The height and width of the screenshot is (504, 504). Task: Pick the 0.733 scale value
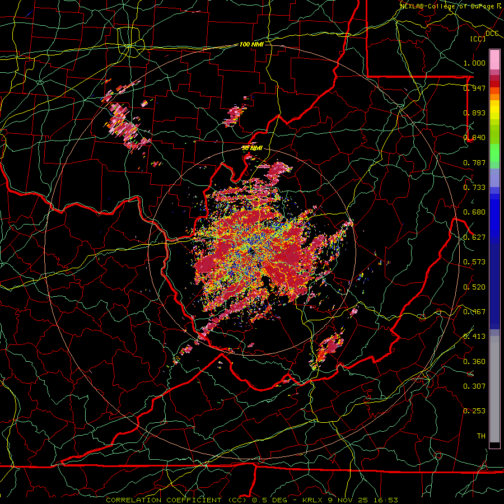click(x=474, y=187)
